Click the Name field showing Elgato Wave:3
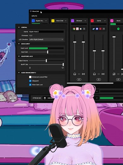123x165 pixels. click(x=46, y=32)
